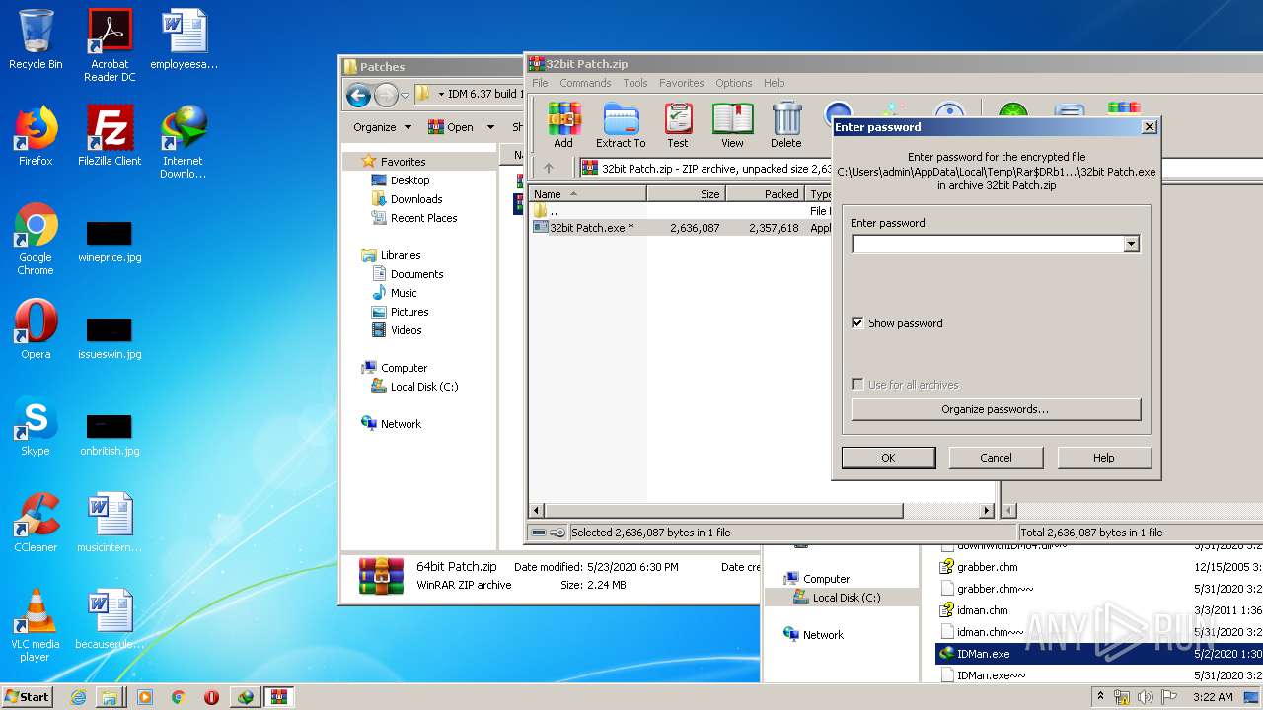
Task: Open the Favorites menu in WinRAR
Action: [682, 83]
